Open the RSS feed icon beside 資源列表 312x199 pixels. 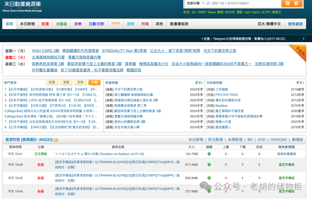point(56,140)
